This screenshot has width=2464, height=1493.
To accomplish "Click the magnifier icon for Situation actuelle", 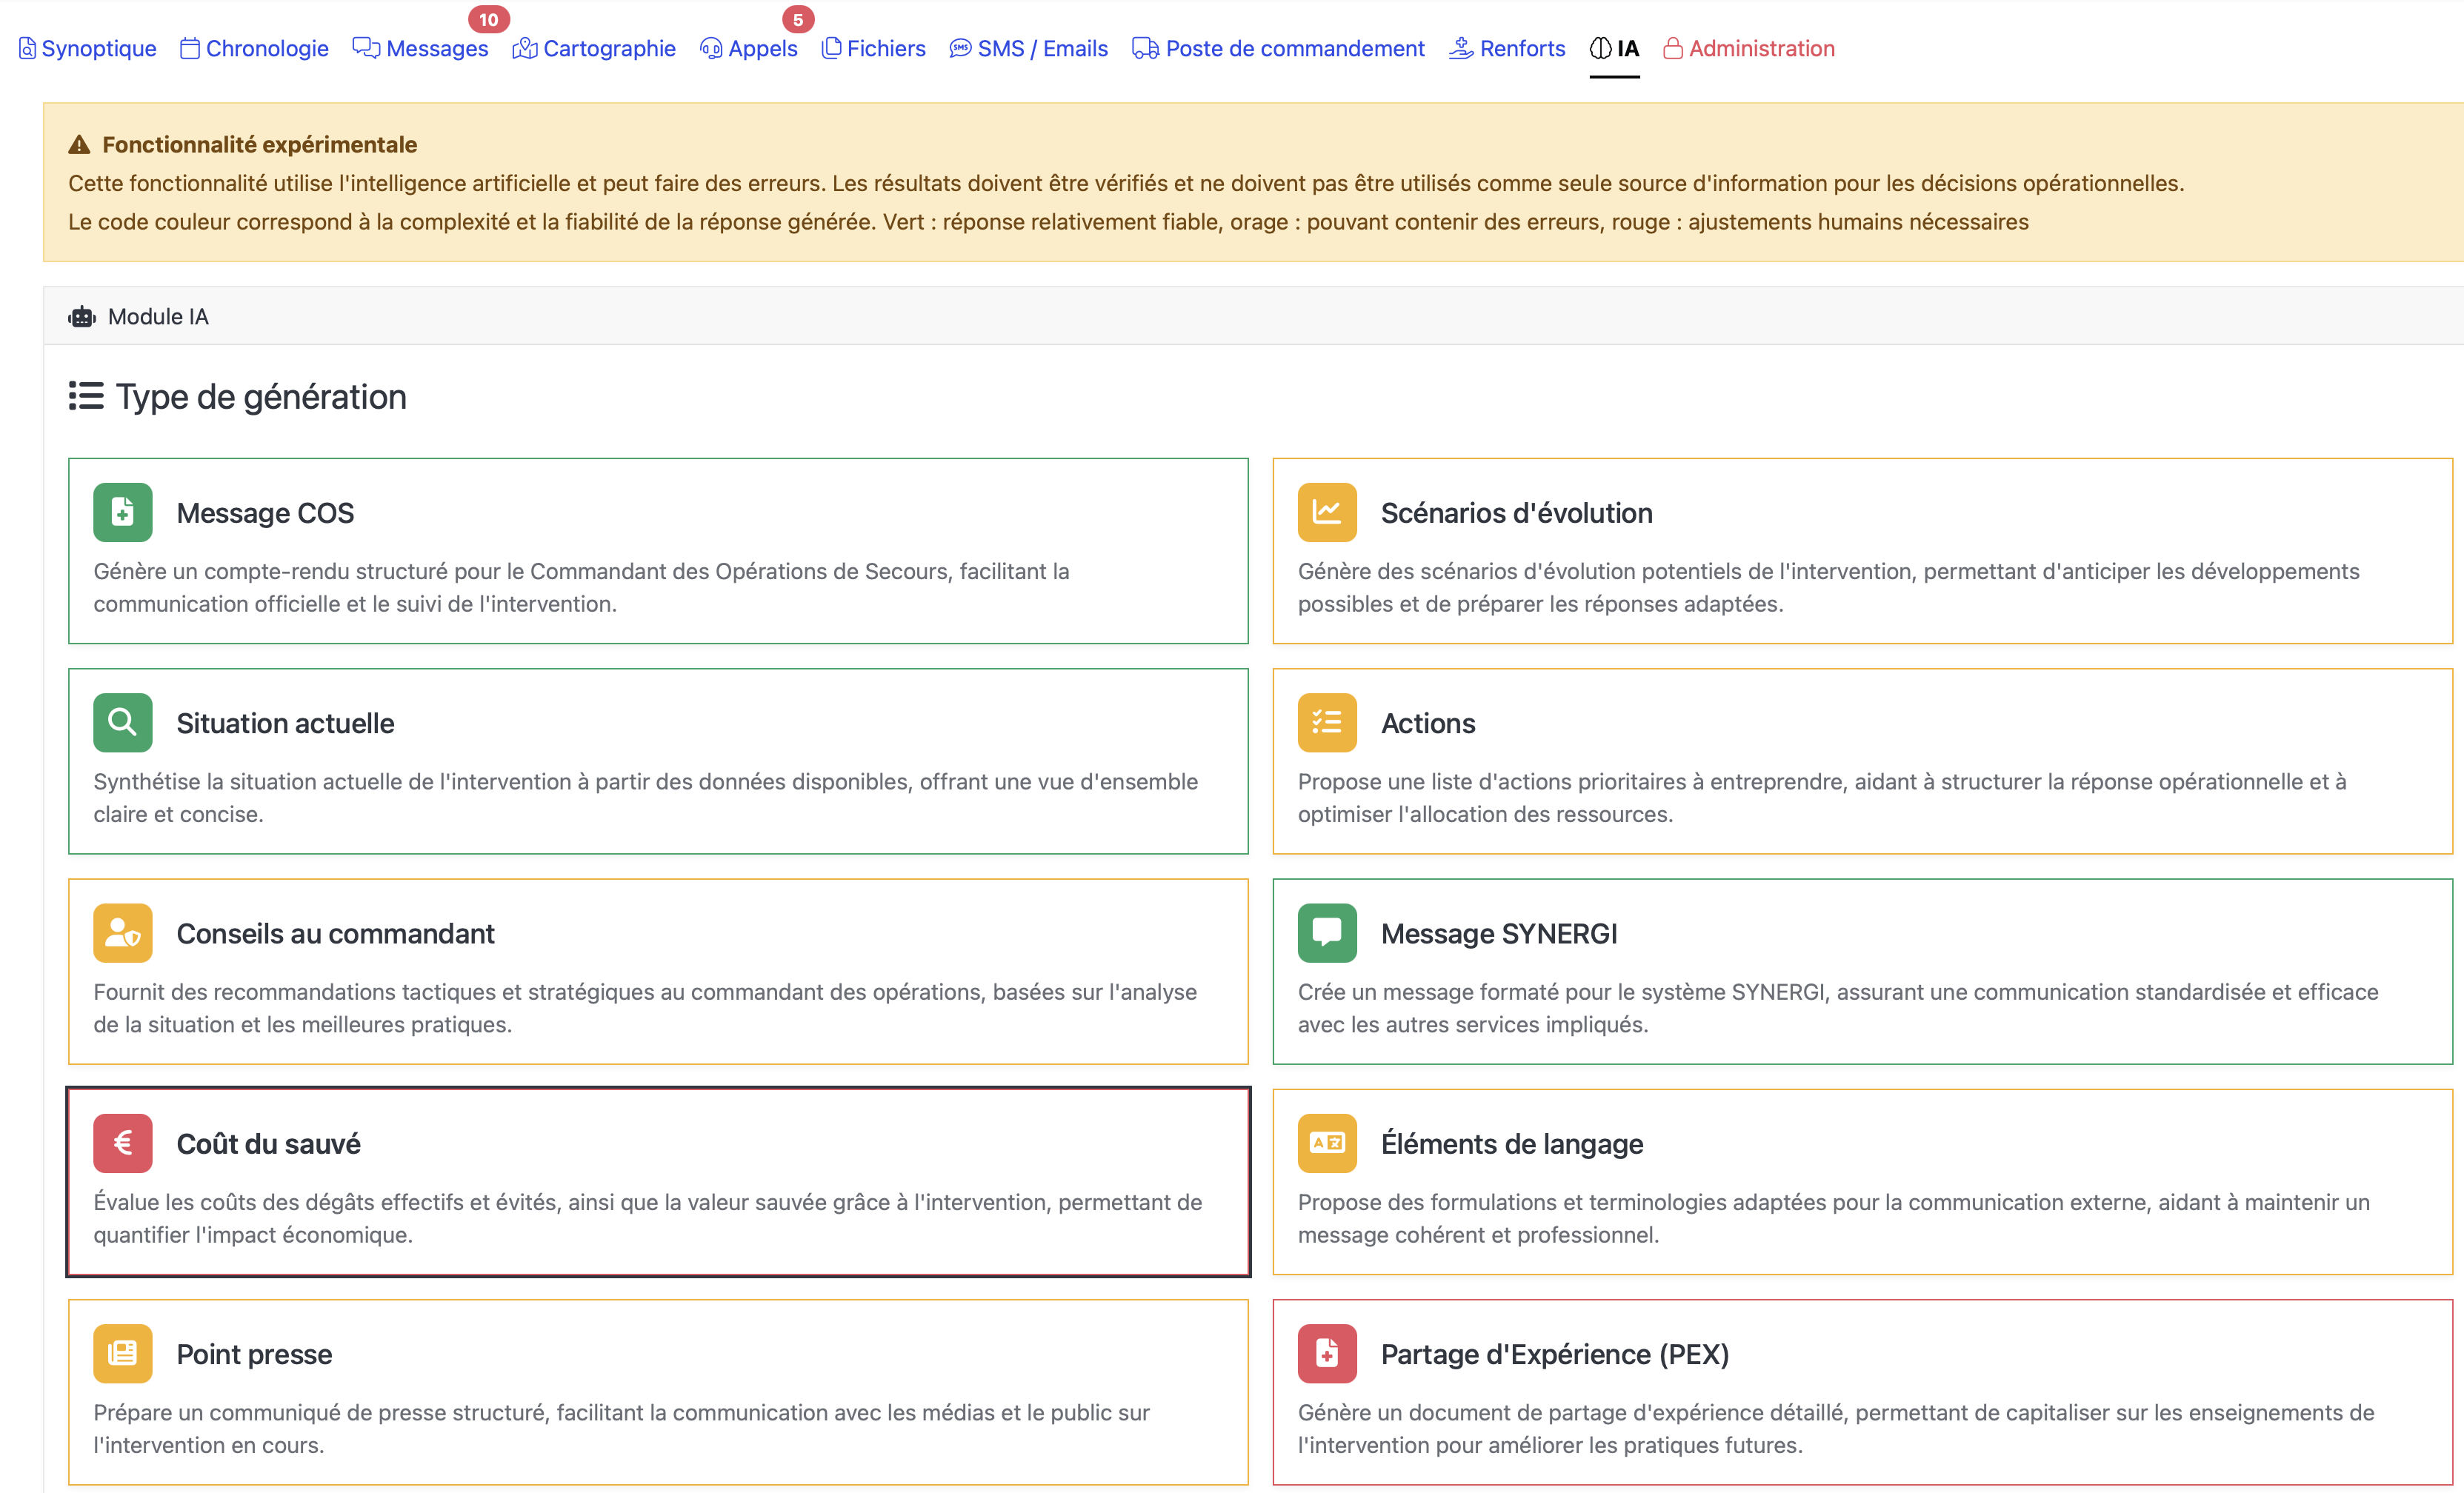I will click(122, 721).
